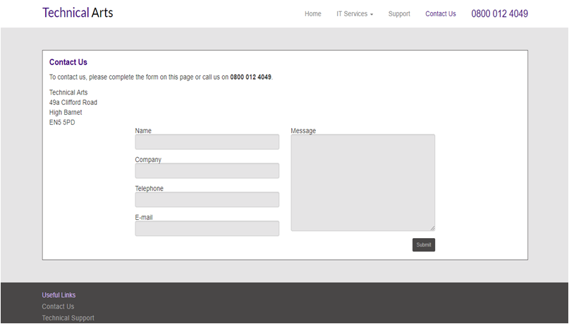Click the EN5 5PD postcode text
The height and width of the screenshot is (324, 569).
point(62,123)
